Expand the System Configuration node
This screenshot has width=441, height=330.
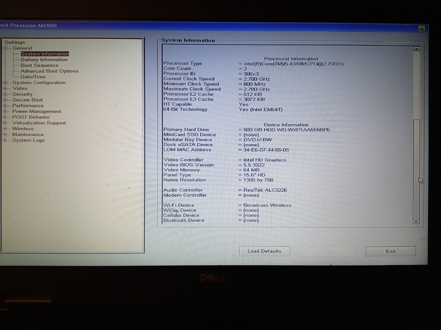tap(5, 82)
